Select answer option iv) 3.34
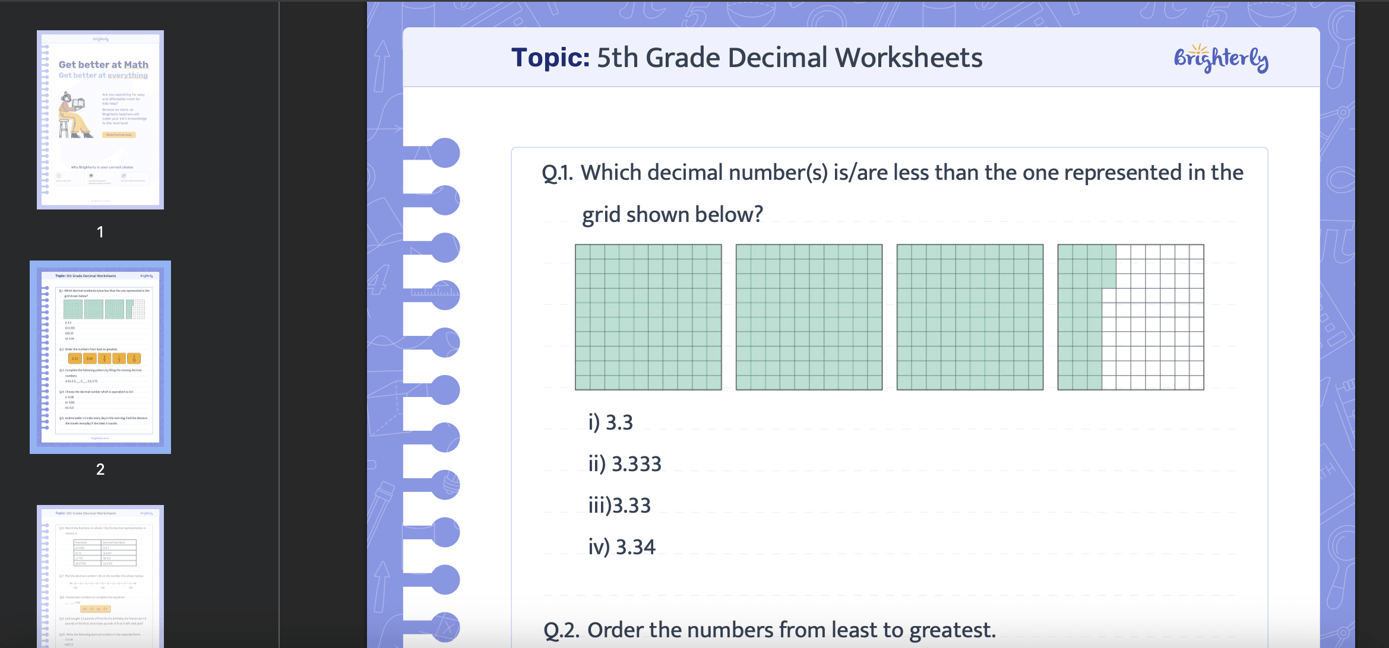This screenshot has width=1389, height=648. coord(622,545)
